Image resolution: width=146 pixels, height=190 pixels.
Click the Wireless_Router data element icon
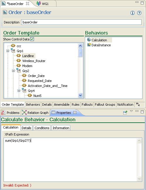point(18,61)
